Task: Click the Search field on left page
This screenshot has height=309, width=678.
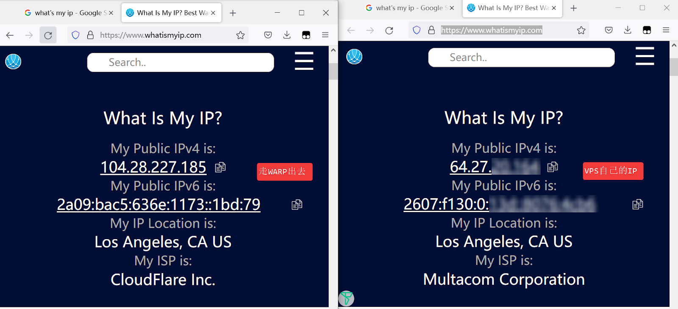Action: pos(181,62)
